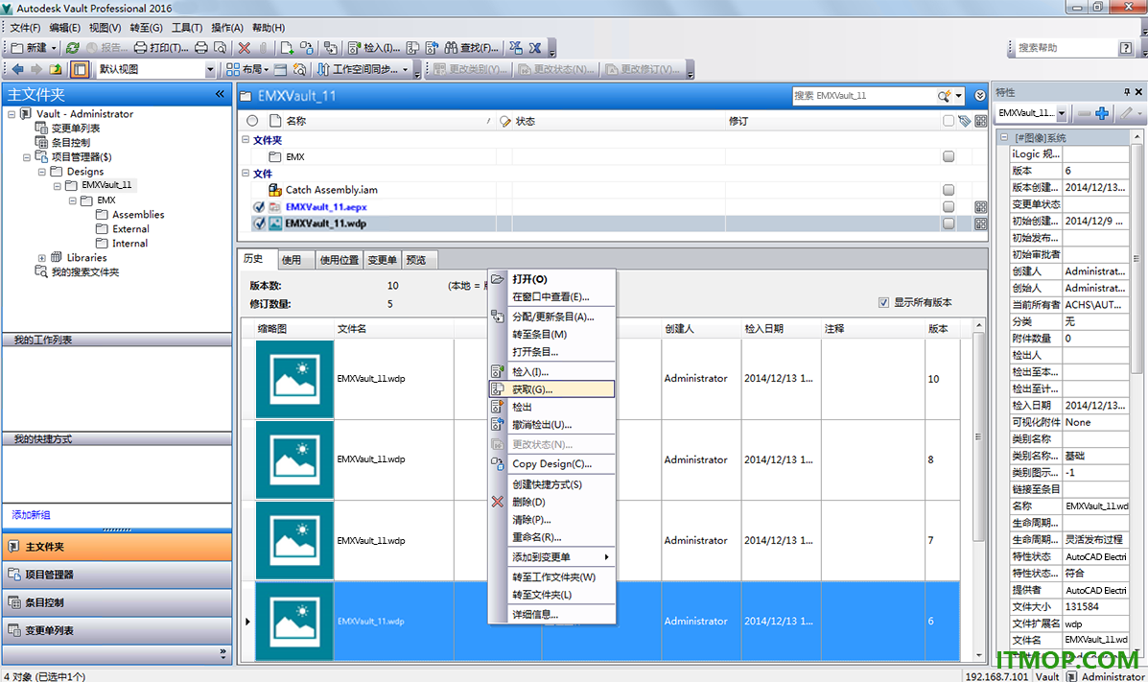Image resolution: width=1148 pixels, height=682 pixels.
Task: Select 我的搜索文件夹 in the tree
Action: (85, 271)
